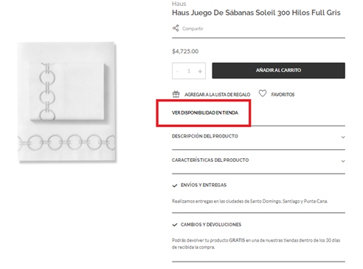The image size is (363, 269).
Task: Click Agregar a la Lista de Regalo
Action: (218, 95)
